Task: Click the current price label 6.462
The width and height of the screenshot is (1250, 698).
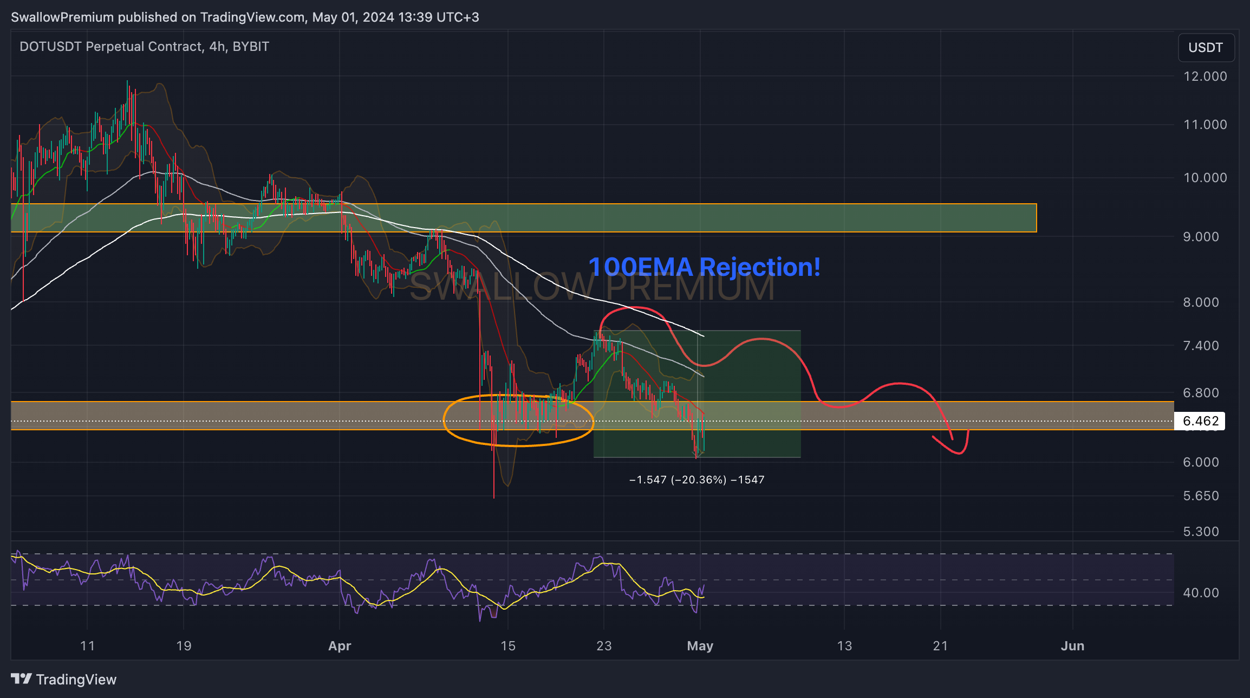Action: pyautogui.click(x=1200, y=421)
